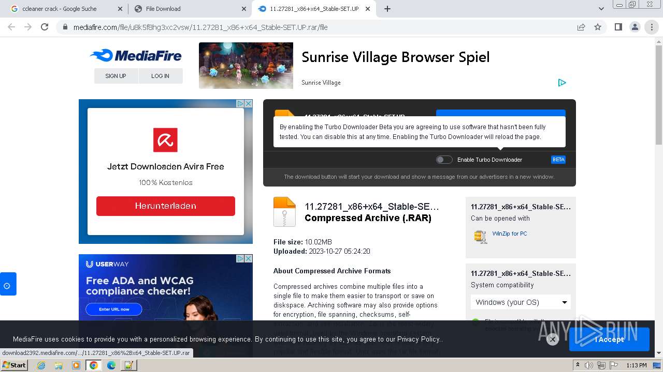The width and height of the screenshot is (663, 372).
Task: Open the tab search chevron
Action: (x=601, y=9)
